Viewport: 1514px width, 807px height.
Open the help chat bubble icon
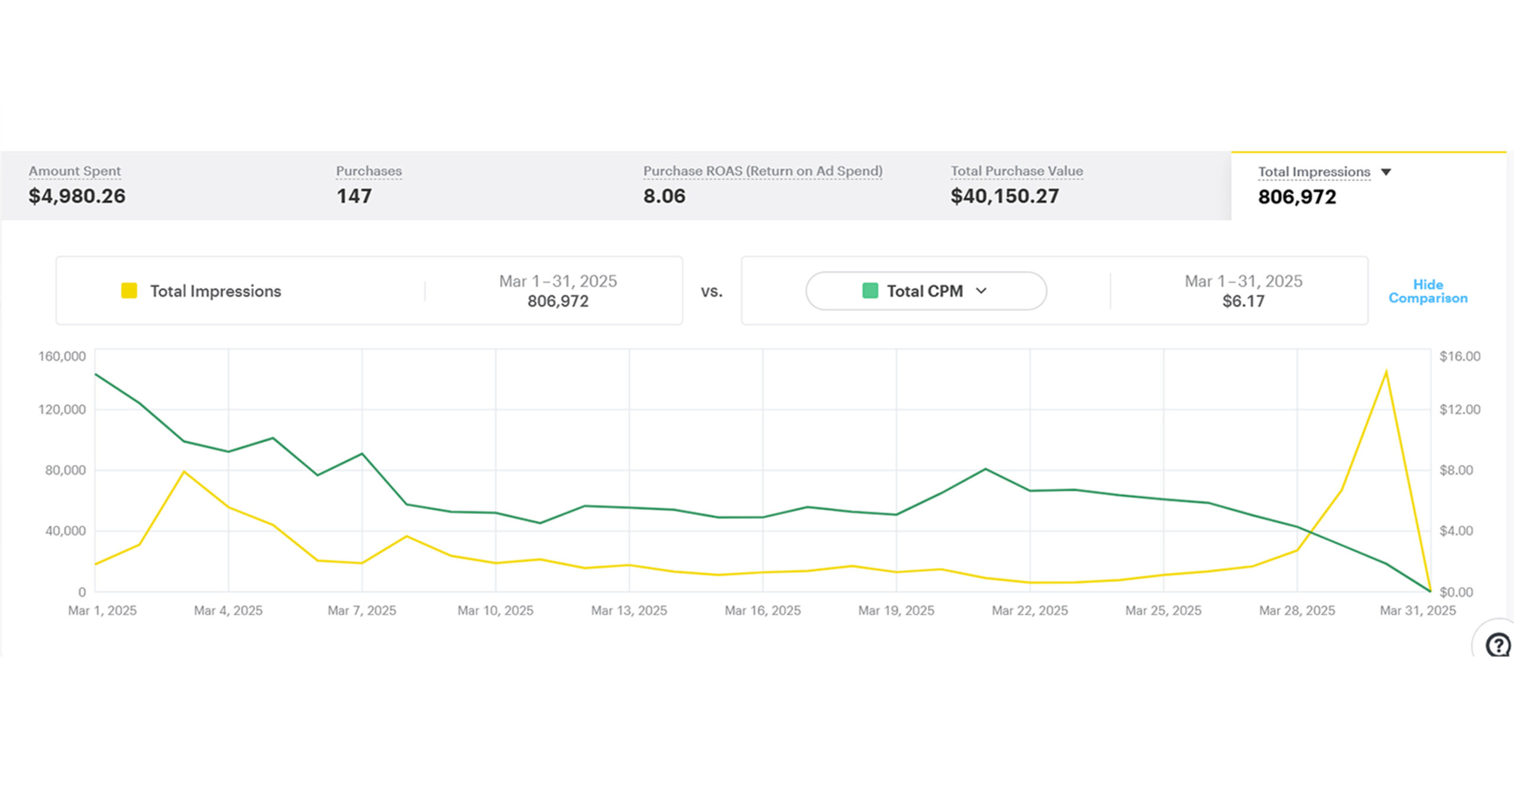point(1497,644)
